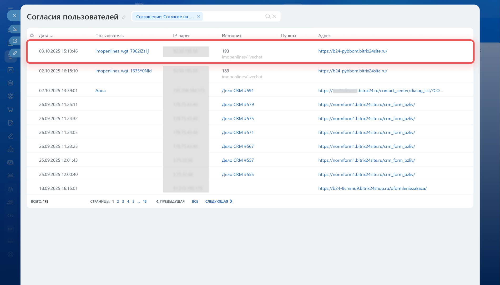
Task: Show all records via ВСЕ link
Action: pos(195,202)
